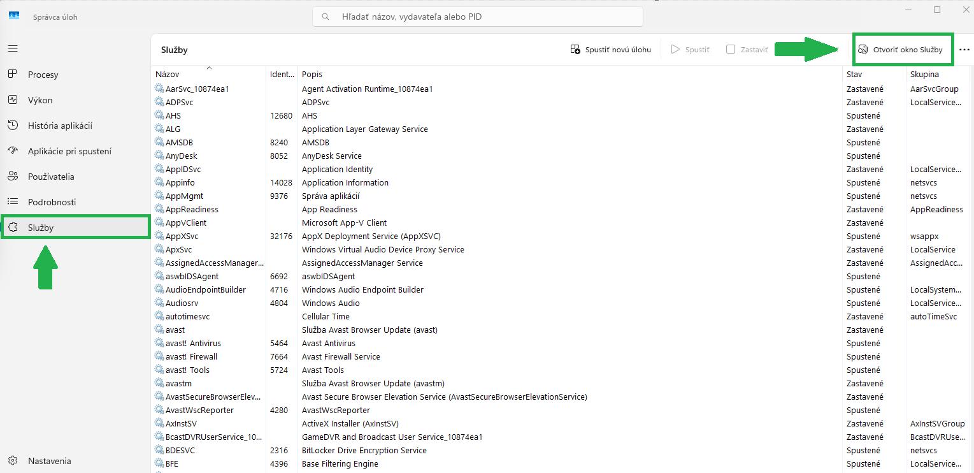
Task: Select the AnyDesk service row
Action: [x=182, y=156]
